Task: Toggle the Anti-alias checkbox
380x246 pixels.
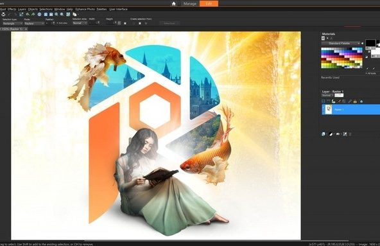Action: click(58, 23)
